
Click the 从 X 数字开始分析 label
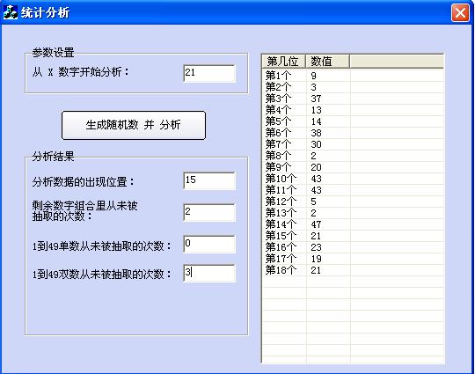(x=81, y=72)
